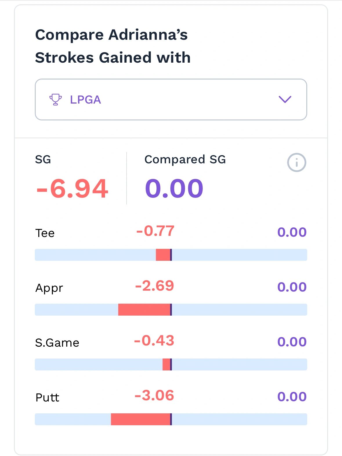
Task: Click the Compare Adrianna's Strokes Gained heading
Action: (113, 46)
